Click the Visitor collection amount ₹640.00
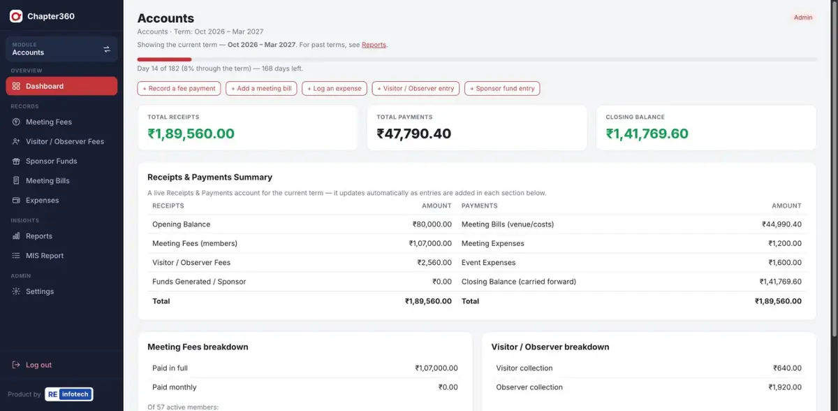The width and height of the screenshot is (838, 411). coord(787,368)
